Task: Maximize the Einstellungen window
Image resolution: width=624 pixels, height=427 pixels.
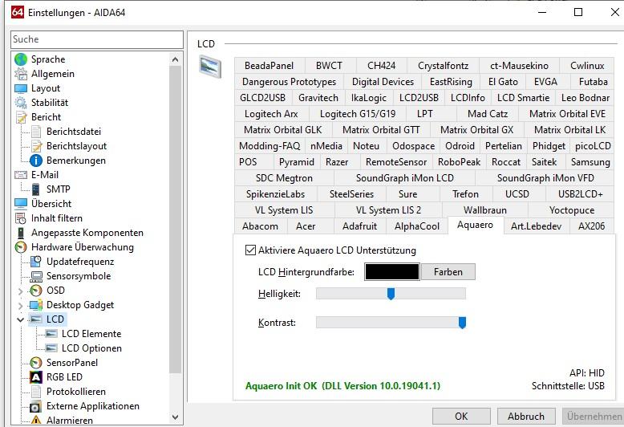Action: 578,12
